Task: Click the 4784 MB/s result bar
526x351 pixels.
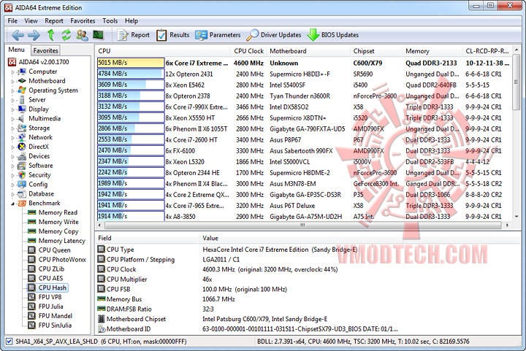Action: coord(131,74)
